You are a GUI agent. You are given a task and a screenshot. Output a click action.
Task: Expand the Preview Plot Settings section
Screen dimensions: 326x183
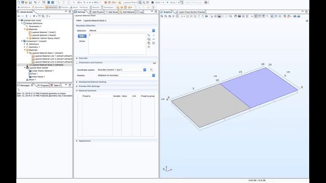[77, 86]
